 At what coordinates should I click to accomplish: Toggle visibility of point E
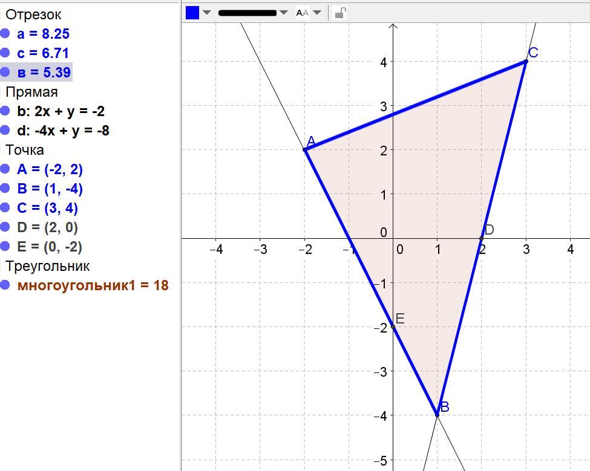tap(5, 246)
